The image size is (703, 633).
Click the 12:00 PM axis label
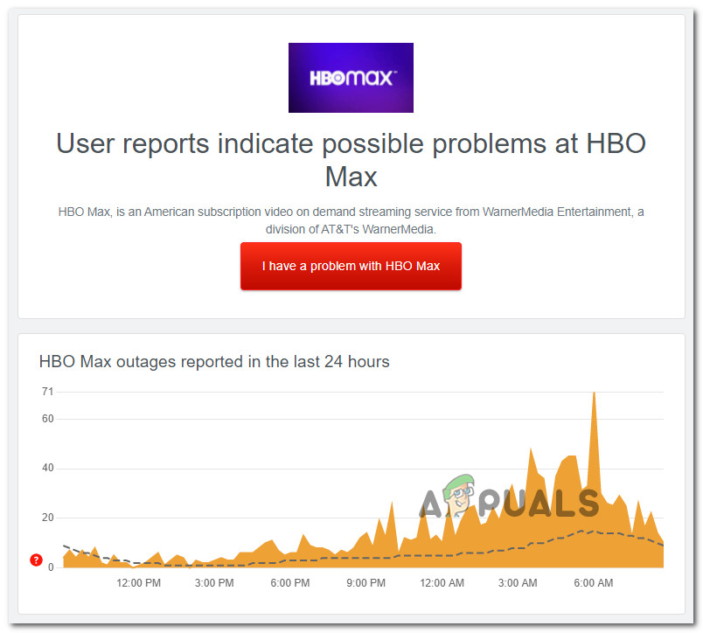(x=137, y=583)
